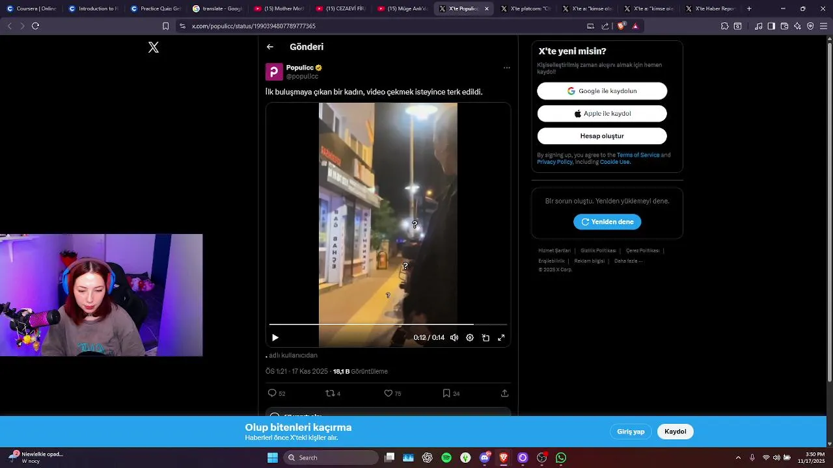Click the Brave Rewards triangle icon
The image size is (833, 468).
[635, 26]
